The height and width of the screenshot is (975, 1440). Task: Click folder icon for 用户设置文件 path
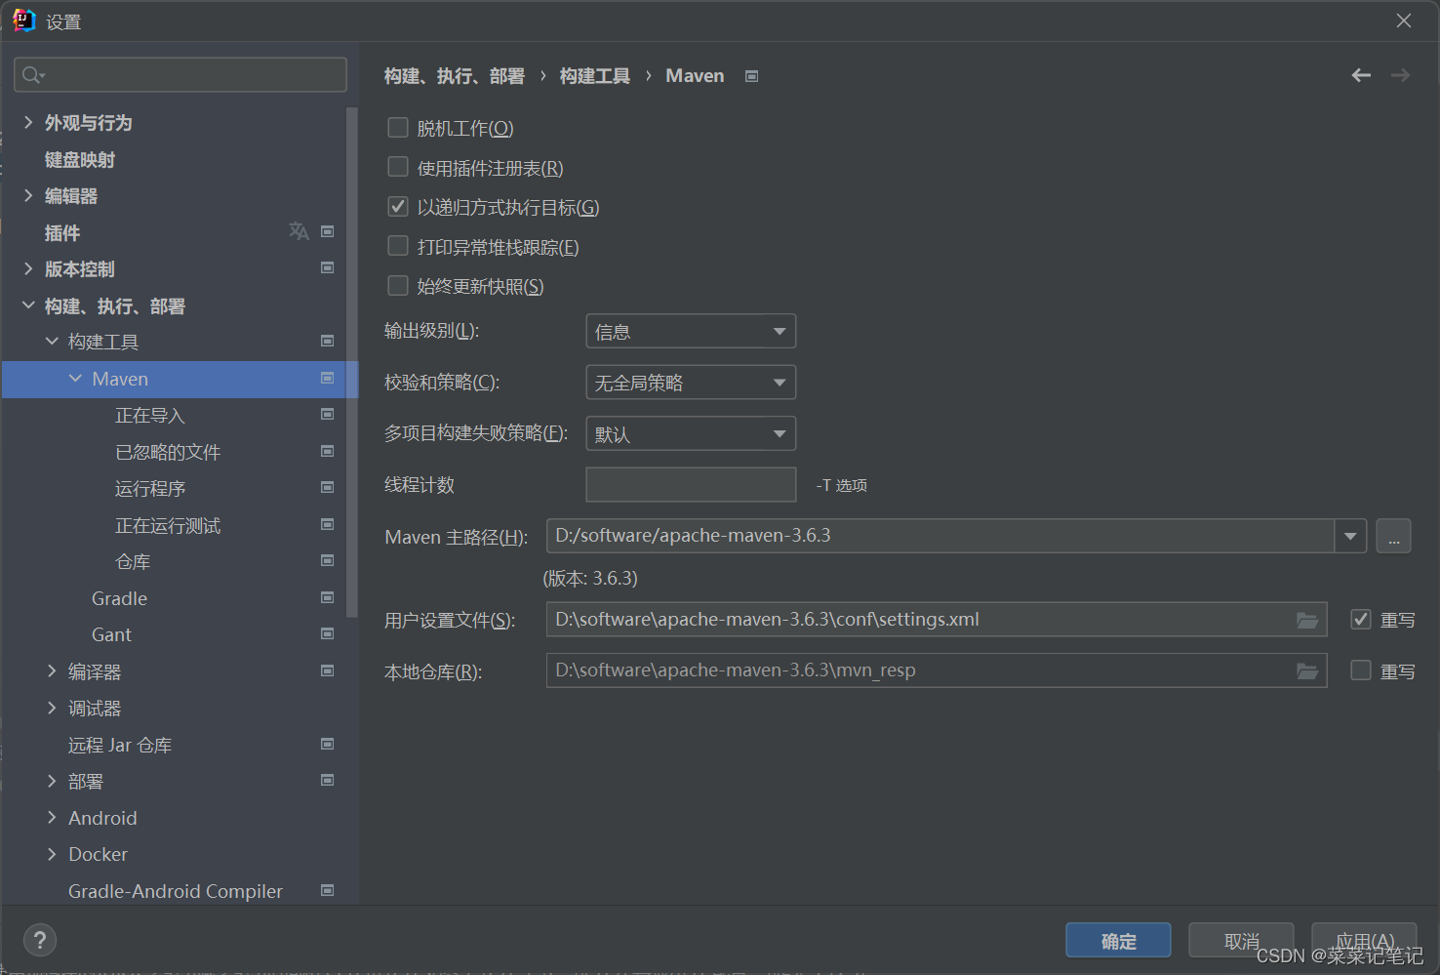[1307, 620]
